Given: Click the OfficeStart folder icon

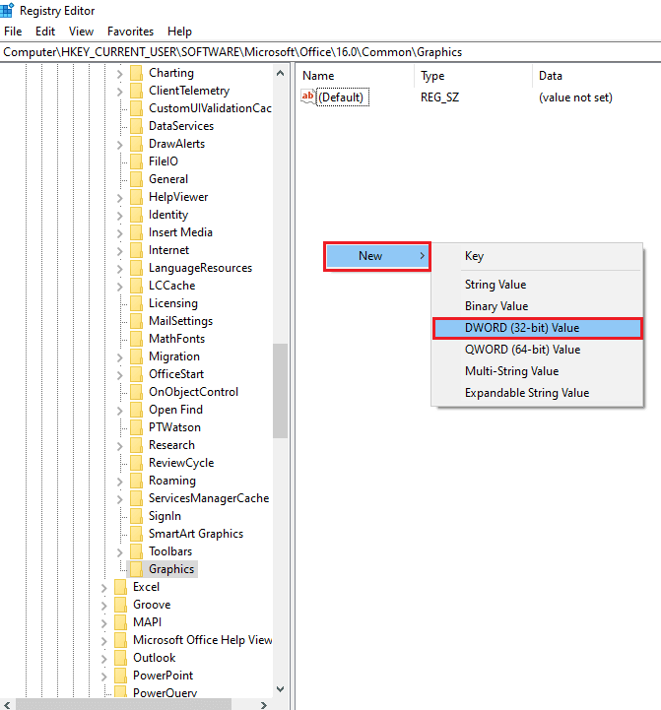Looking at the screenshot, I should [136, 374].
